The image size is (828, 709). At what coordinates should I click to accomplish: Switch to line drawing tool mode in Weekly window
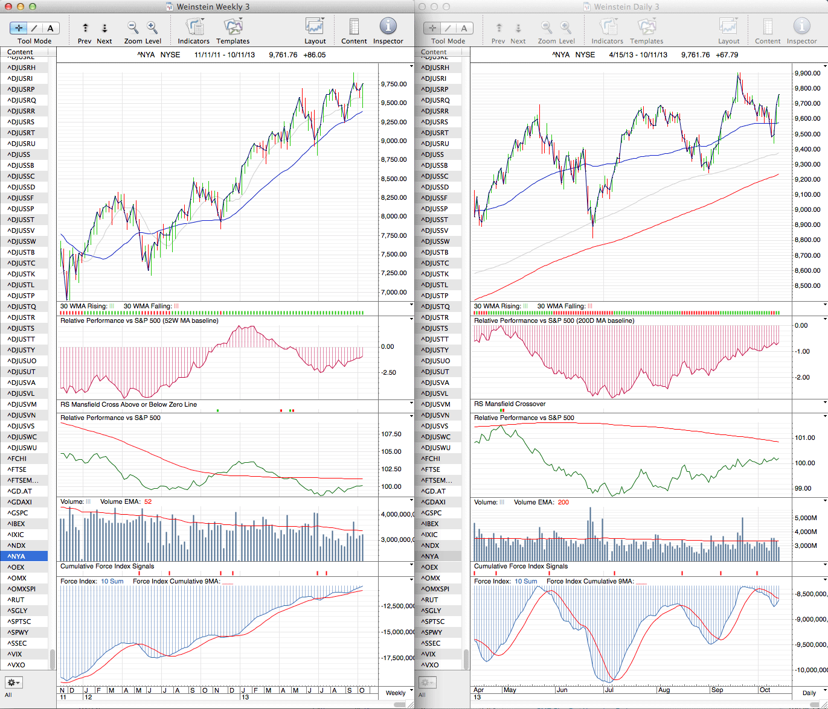tap(34, 28)
